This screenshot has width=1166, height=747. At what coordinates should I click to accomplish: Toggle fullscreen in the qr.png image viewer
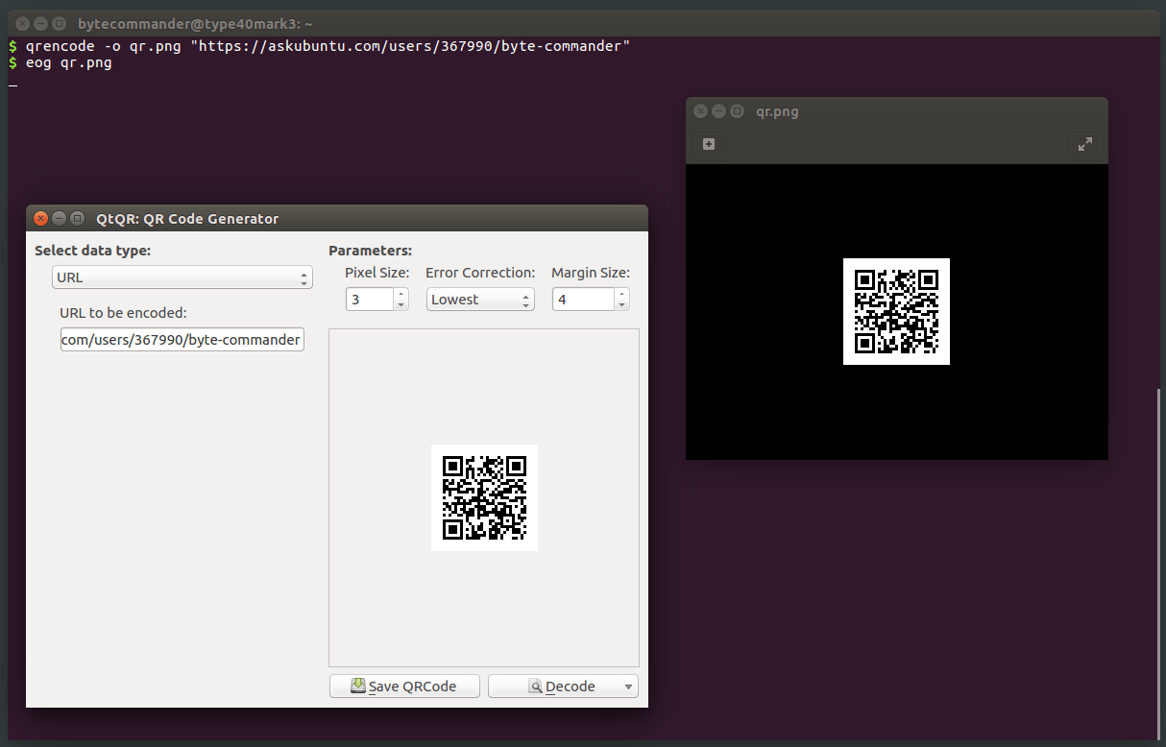click(1084, 144)
